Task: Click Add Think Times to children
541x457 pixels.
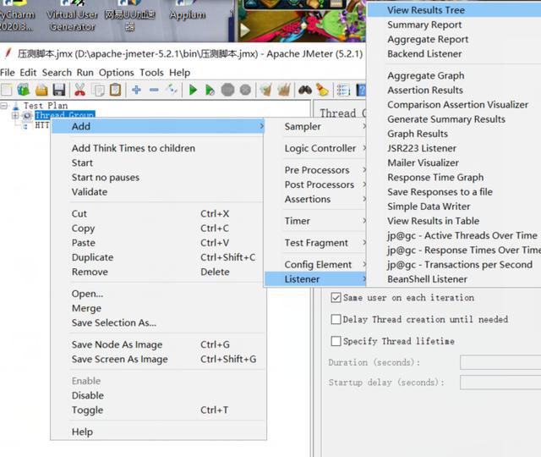Action: (x=158, y=149)
